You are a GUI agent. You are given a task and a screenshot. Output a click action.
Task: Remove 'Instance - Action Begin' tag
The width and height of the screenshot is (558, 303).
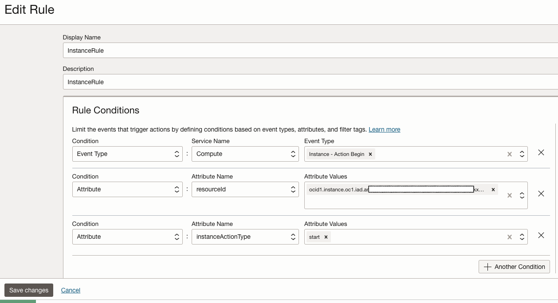point(370,154)
